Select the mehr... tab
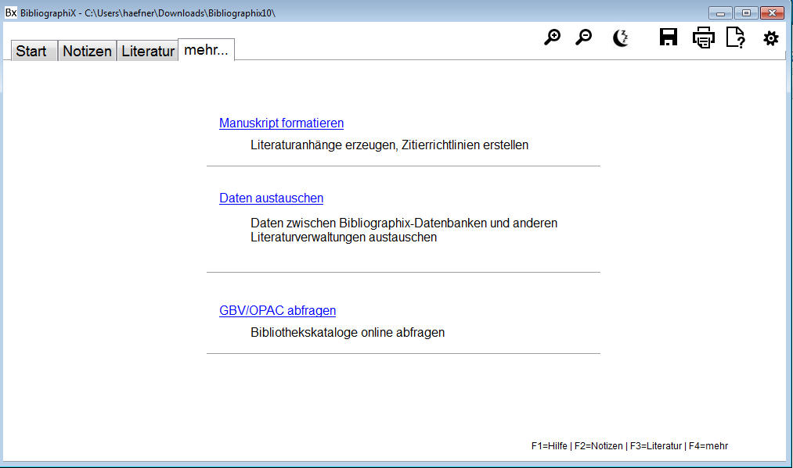Screen dimensions: 793x468 tap(207, 50)
